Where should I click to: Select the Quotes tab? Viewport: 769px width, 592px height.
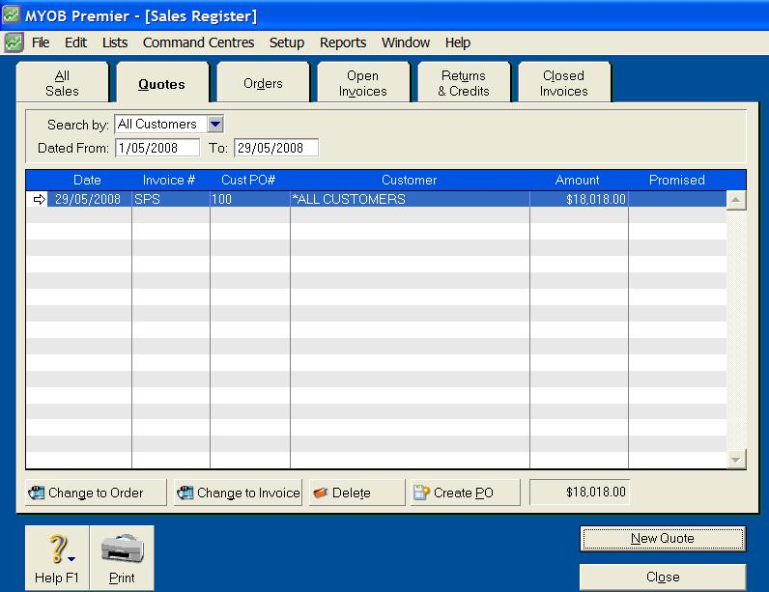162,83
